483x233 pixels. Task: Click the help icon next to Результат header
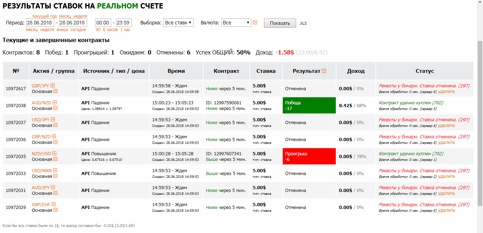324,71
